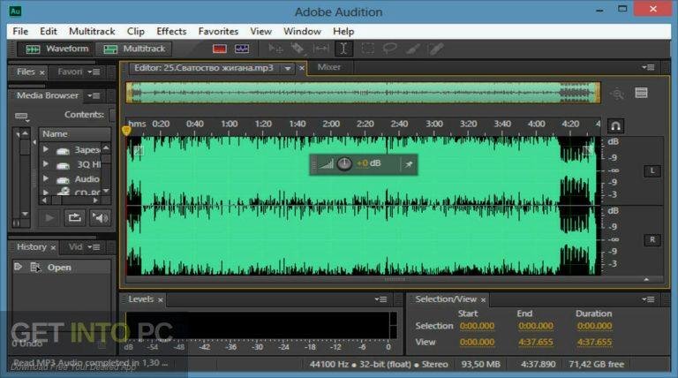
Task: Click the zoom navigator magnifier icon
Action: (x=617, y=94)
